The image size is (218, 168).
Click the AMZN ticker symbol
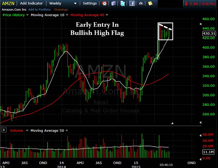pyautogui.click(x=8, y=3)
